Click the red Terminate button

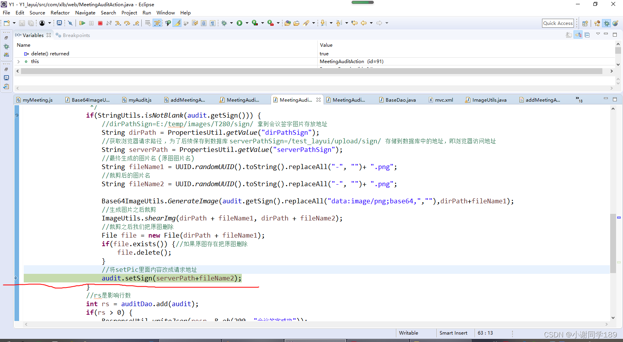click(x=100, y=23)
